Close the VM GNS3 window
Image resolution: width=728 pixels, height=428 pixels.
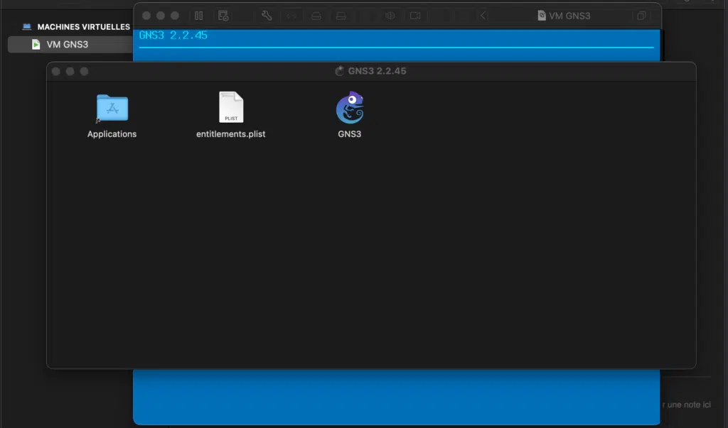(x=146, y=16)
